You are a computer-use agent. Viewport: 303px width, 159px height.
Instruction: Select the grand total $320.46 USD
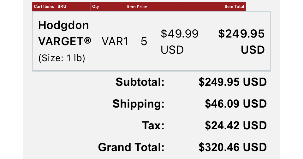coord(233,147)
